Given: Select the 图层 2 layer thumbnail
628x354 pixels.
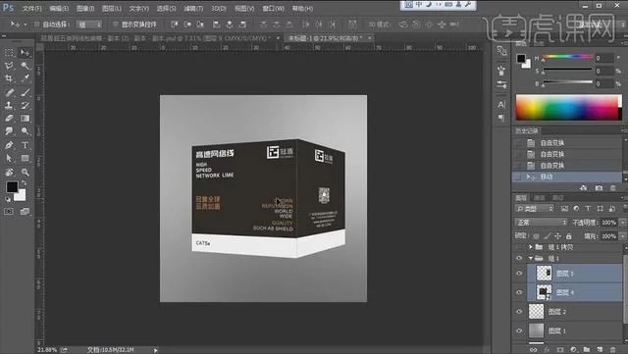Looking at the screenshot, I should click(x=537, y=311).
